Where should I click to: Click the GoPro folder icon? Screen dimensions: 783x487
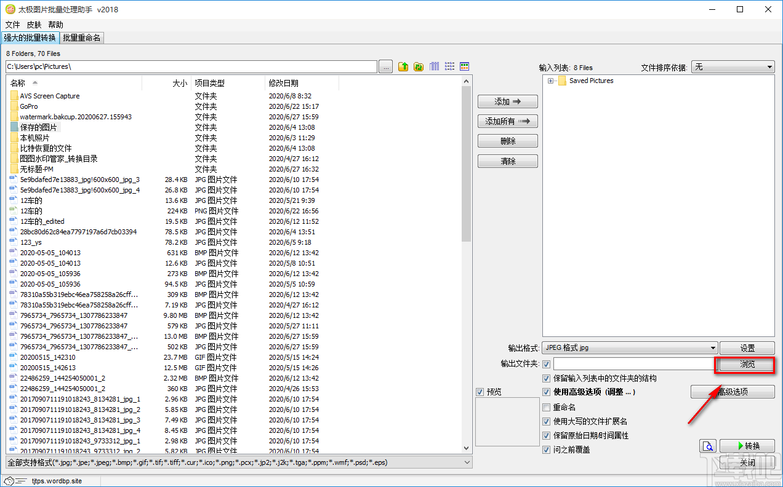tap(14, 106)
